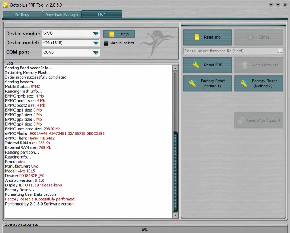Click Factory Reset (Method 1) label
This screenshot has height=233, width=290.
(x=213, y=83)
